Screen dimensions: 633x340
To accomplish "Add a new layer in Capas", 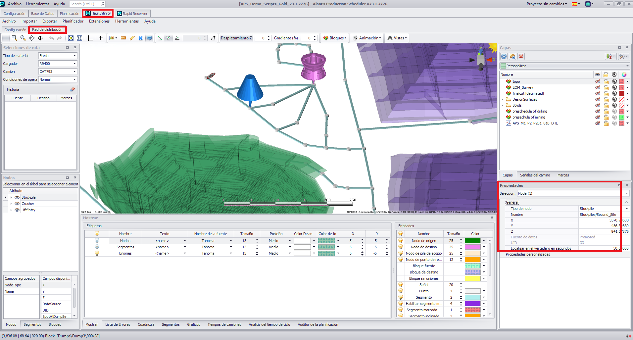I will [x=504, y=56].
